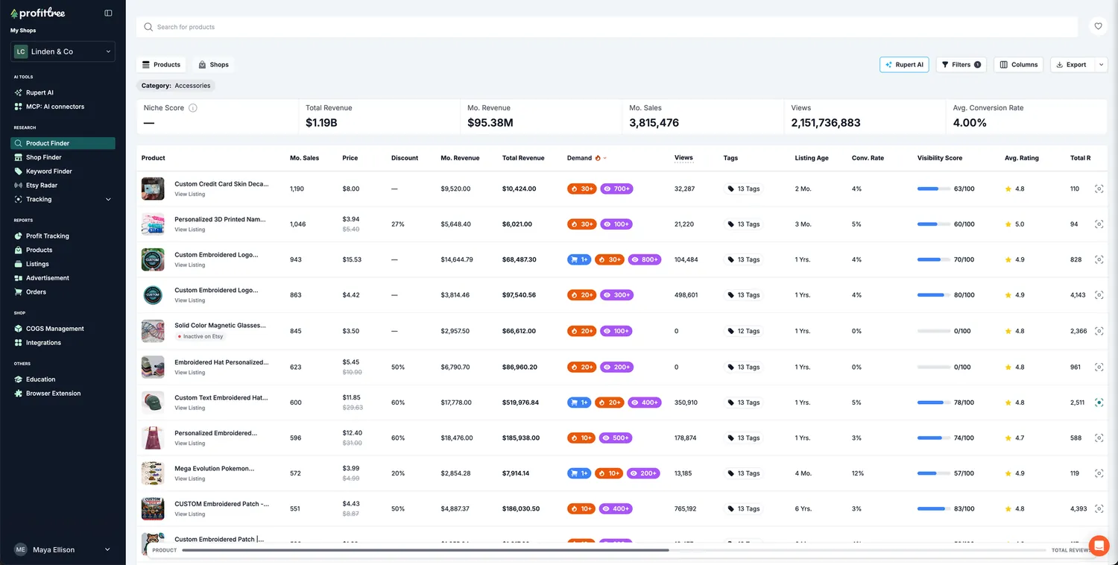Expand the Tracking submenu
1118x565 pixels.
point(108,200)
